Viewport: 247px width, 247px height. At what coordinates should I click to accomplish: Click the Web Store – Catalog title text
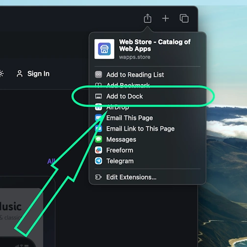pyautogui.click(x=155, y=45)
